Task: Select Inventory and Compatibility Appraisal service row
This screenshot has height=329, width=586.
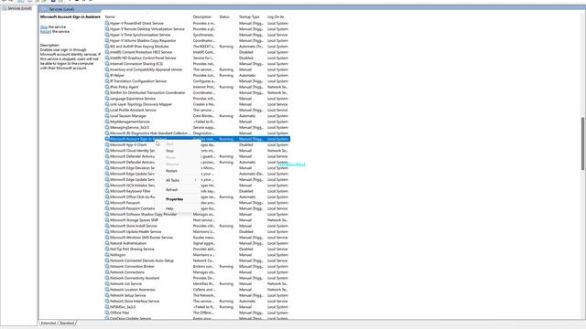Action: pyautogui.click(x=198, y=69)
